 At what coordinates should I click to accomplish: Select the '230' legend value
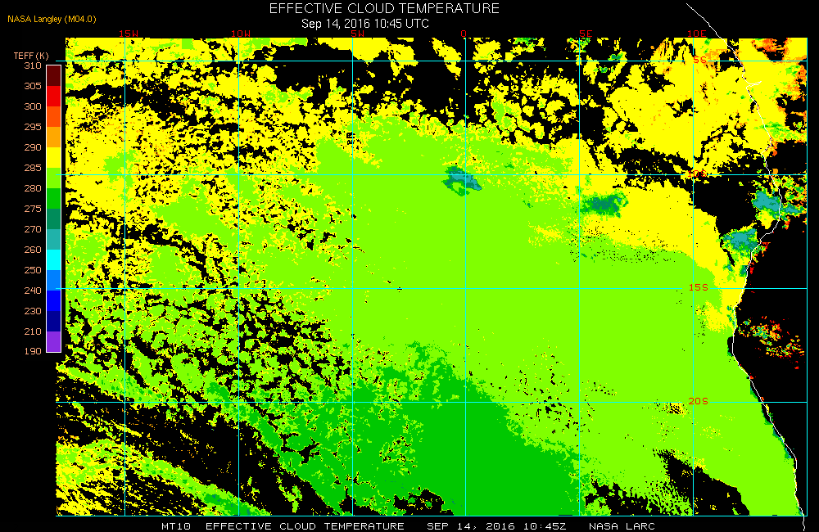click(33, 311)
